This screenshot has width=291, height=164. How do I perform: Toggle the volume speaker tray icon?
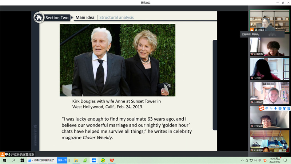pyautogui.click(x=256, y=160)
